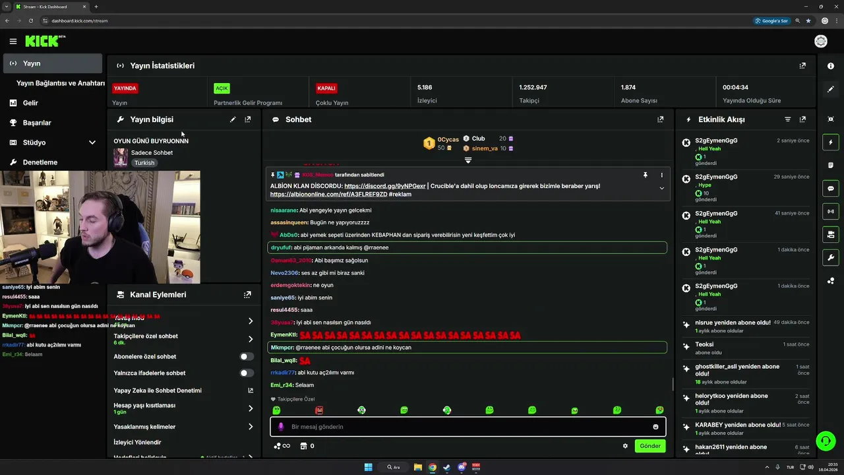The height and width of the screenshot is (475, 844).
Task: Open the Etkinlik Akışı filter icon
Action: point(787,119)
